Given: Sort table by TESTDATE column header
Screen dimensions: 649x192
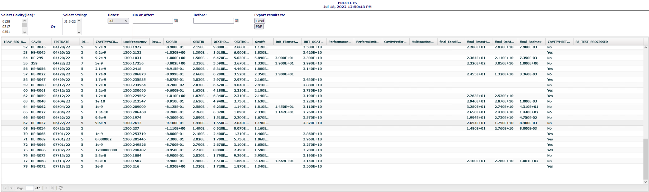Looking at the screenshot, I should (61, 42).
